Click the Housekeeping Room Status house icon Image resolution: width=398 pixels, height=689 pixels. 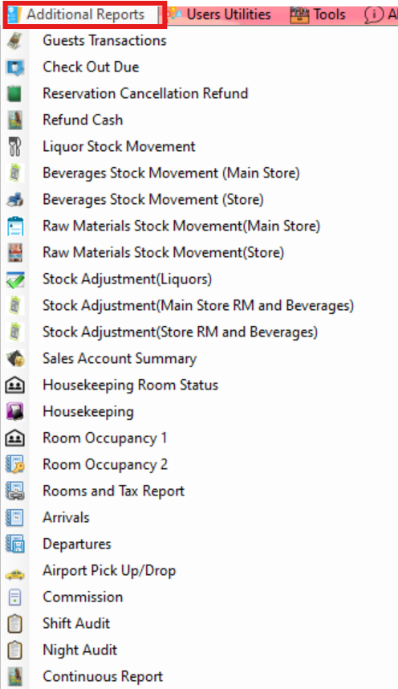(15, 385)
